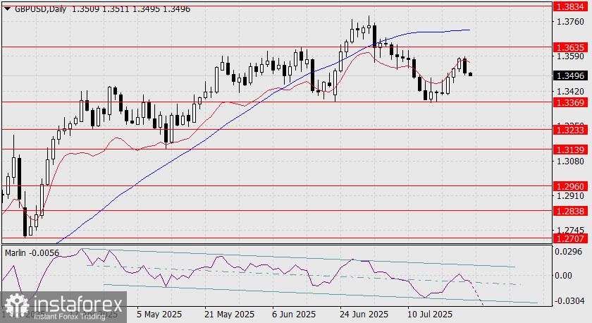Screen dimensions: 592x323
Task: Click the 1.3590 price scale value
Action: (x=570, y=56)
